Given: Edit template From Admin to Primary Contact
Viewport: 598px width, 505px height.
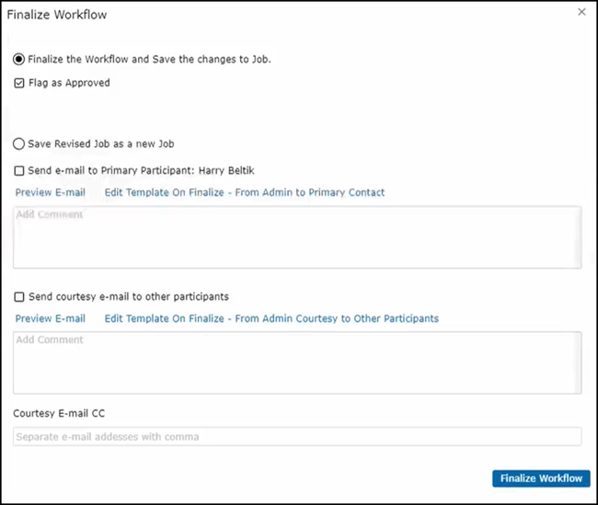Looking at the screenshot, I should [x=244, y=192].
